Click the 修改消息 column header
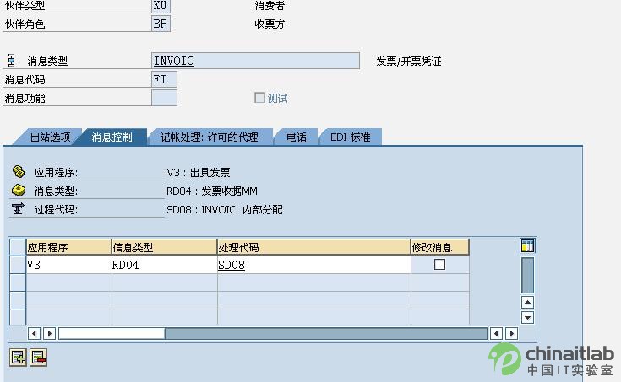This screenshot has height=382, width=621. click(x=439, y=247)
